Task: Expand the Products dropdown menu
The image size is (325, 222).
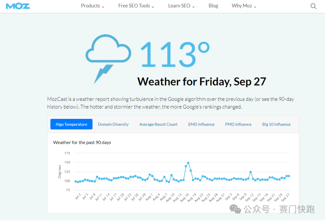Action: coord(92,6)
